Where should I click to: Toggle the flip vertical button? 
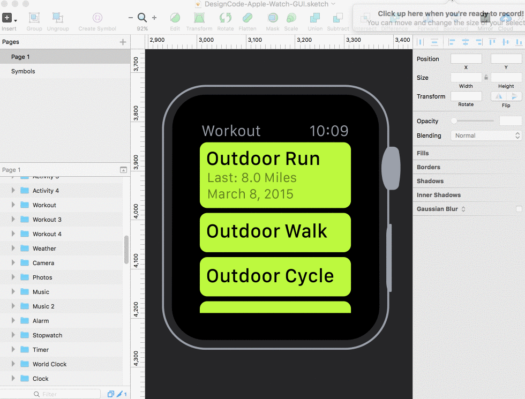click(x=514, y=96)
